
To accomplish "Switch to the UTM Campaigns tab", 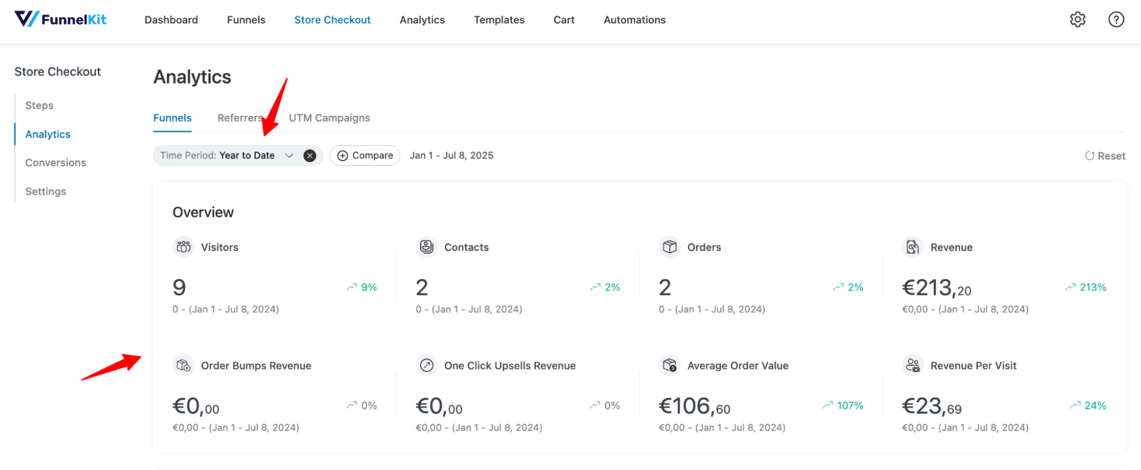I will [329, 118].
